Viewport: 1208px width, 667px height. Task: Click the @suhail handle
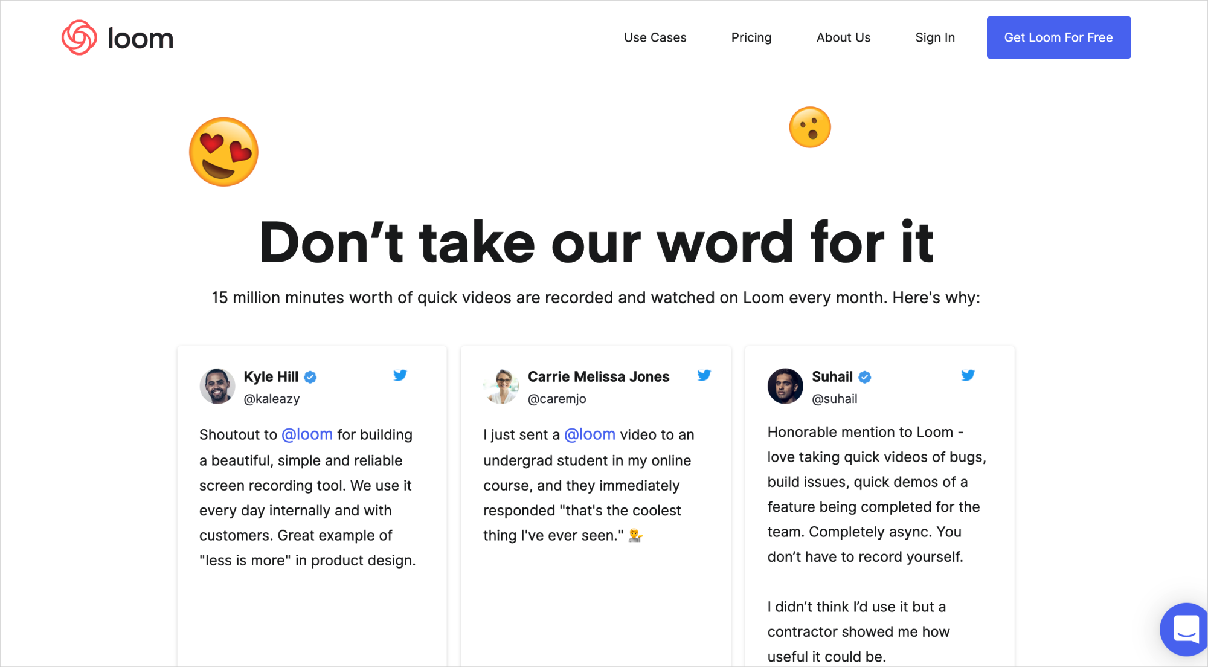835,399
